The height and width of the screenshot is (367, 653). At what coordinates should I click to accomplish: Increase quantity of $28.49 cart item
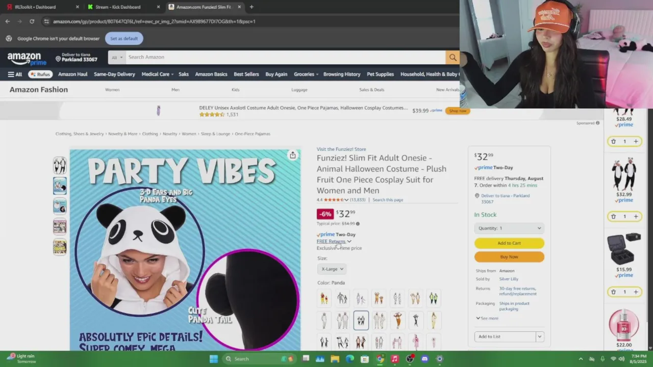[636, 141]
